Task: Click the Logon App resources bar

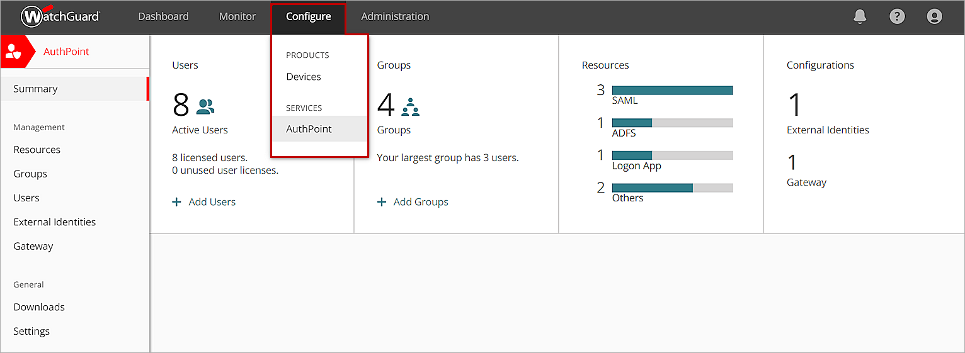Action: pyautogui.click(x=672, y=155)
